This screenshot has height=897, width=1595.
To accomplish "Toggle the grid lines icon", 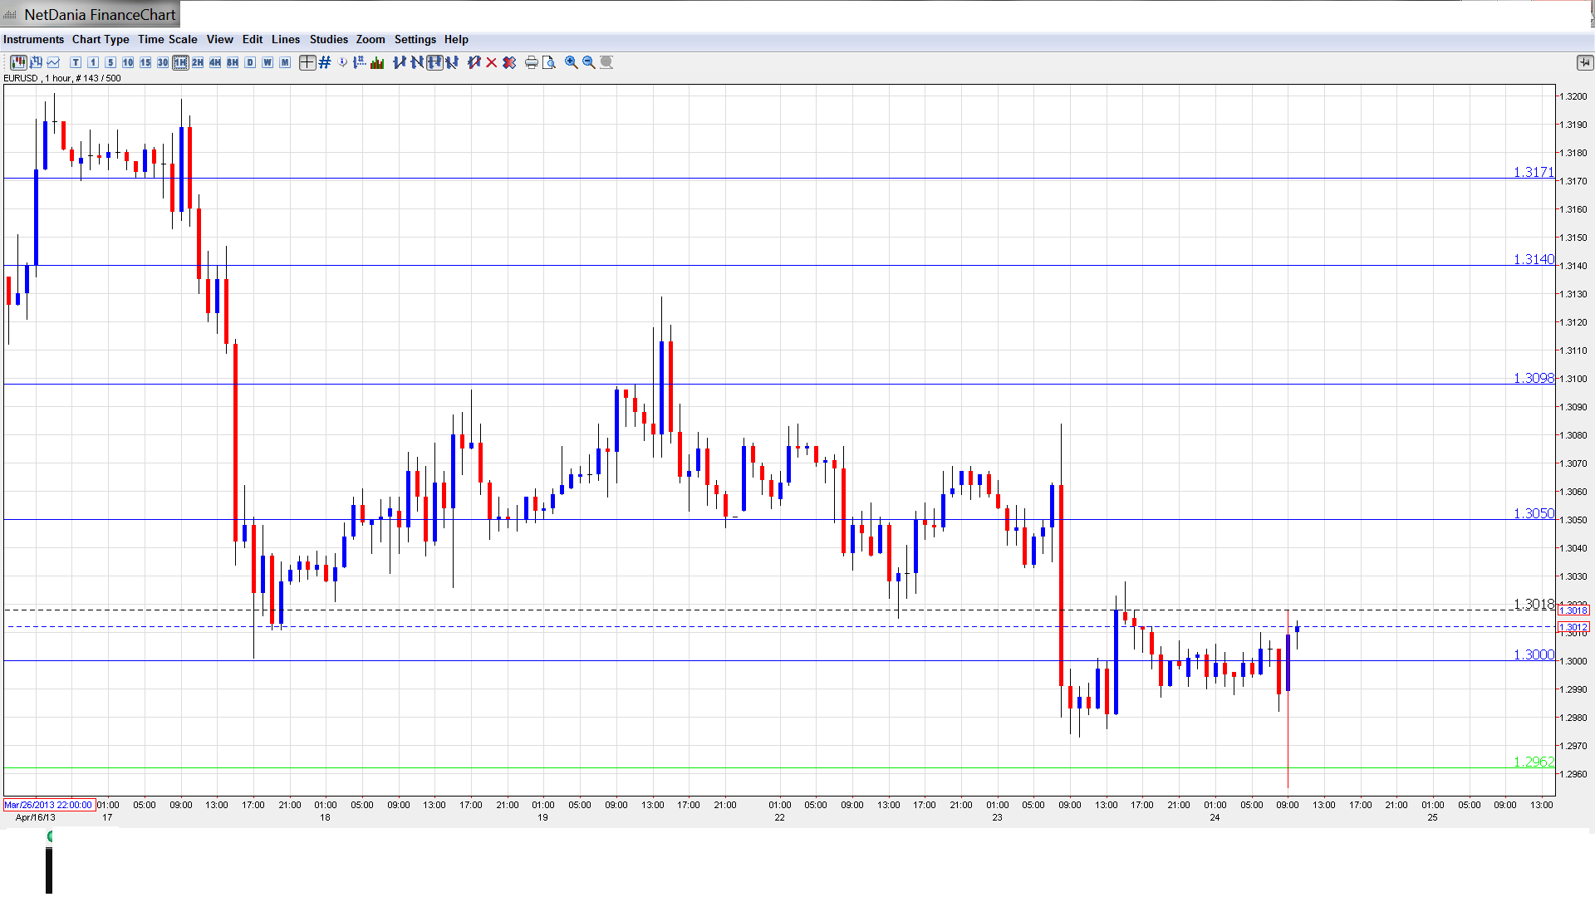I will 325,62.
